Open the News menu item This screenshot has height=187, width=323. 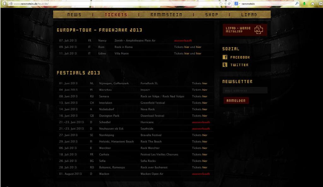(x=74, y=15)
